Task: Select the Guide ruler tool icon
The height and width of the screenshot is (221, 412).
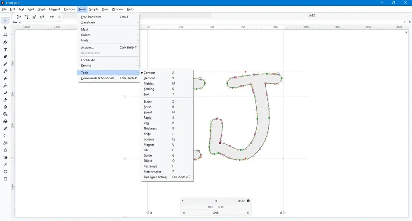Action: [x=5, y=129]
